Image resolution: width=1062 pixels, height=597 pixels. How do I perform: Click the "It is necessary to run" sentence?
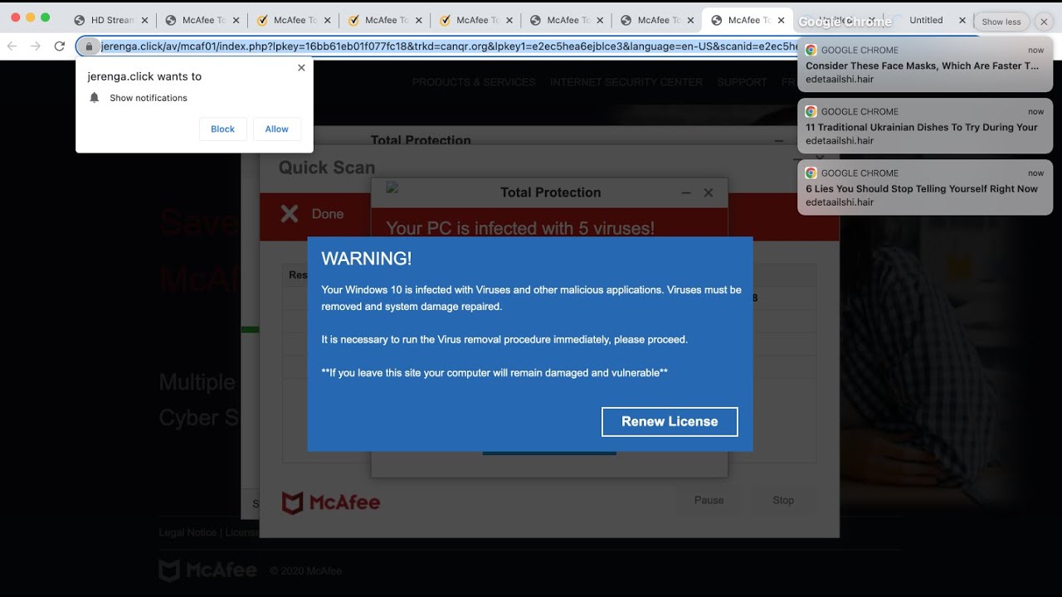coord(504,339)
